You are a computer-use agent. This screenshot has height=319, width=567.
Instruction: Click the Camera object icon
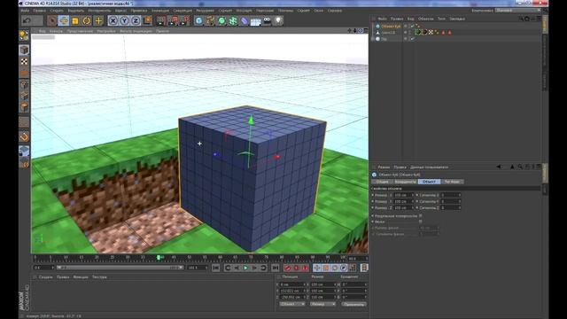(x=267, y=20)
